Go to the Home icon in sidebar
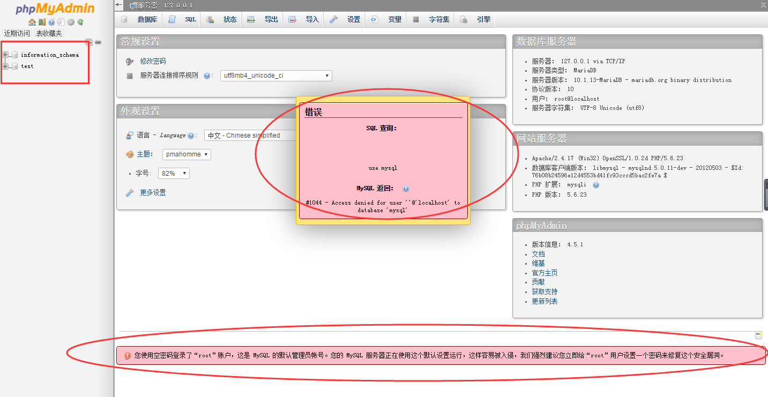The height and width of the screenshot is (397, 768). coord(32,22)
